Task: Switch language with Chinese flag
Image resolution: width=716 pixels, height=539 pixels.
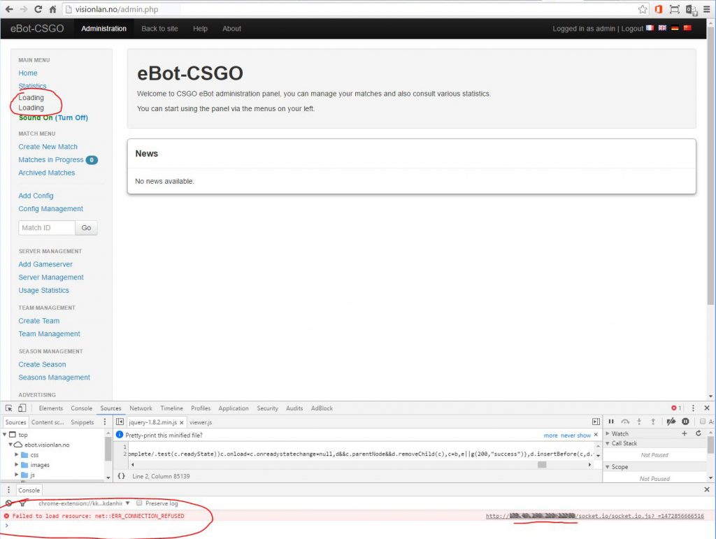Action: click(x=687, y=28)
